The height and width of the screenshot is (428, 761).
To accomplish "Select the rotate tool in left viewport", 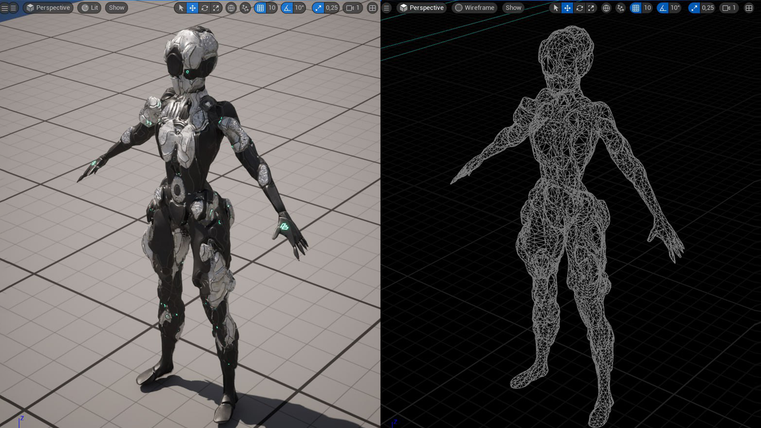I will coord(205,8).
